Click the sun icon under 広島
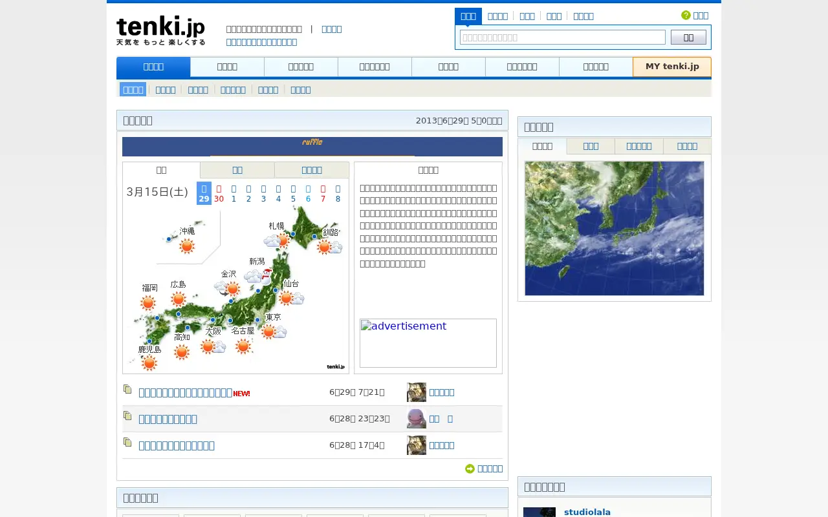This screenshot has width=828, height=517. coord(179,299)
